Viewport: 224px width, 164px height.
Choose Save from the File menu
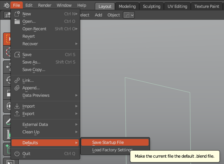pos(45,55)
